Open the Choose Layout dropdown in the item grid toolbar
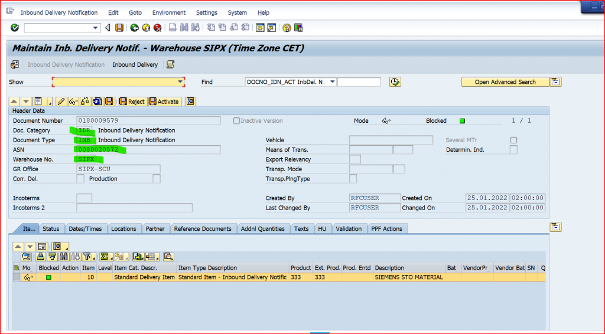 pyautogui.click(x=153, y=257)
